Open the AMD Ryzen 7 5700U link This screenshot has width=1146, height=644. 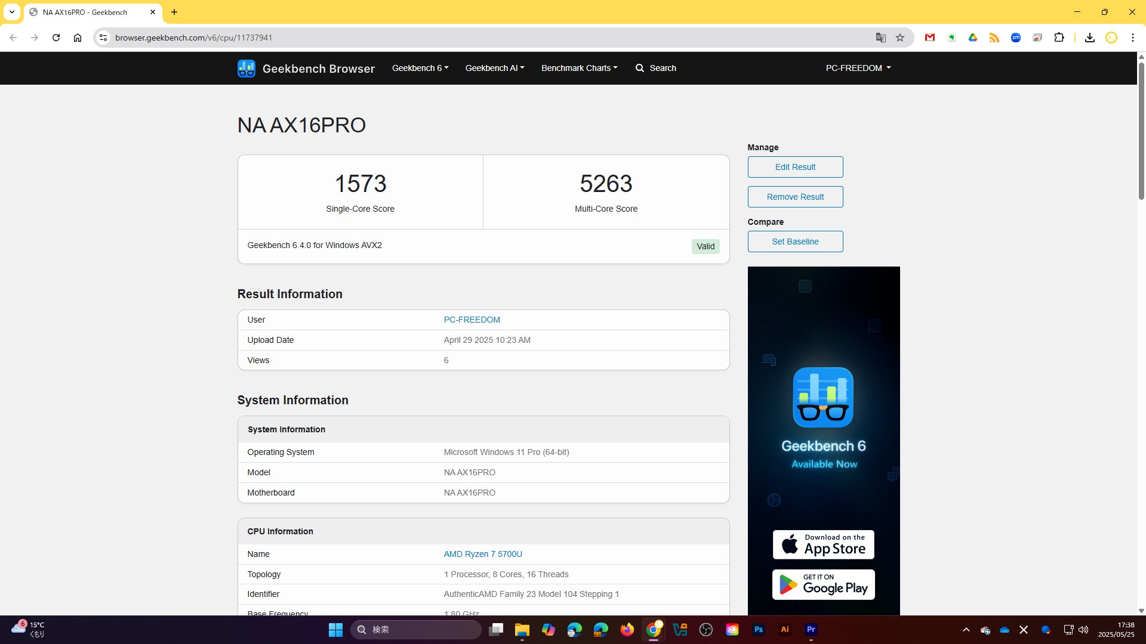click(x=482, y=554)
